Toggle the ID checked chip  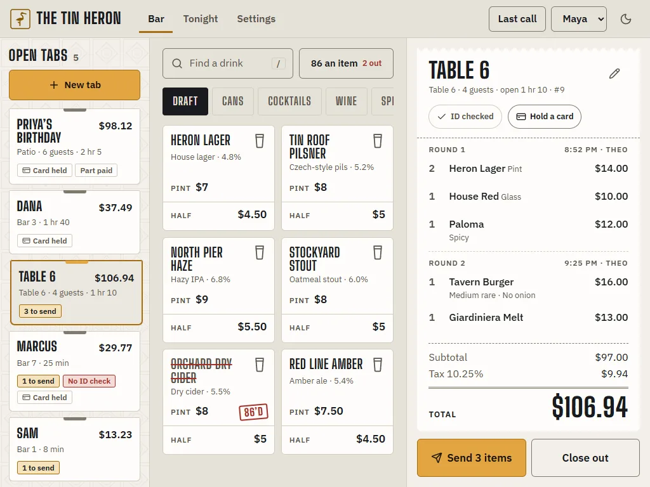(465, 117)
